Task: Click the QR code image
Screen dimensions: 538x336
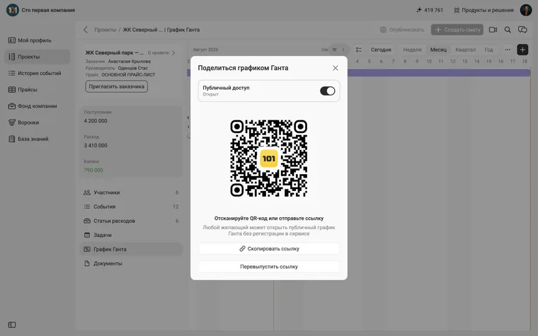Action: pos(269,158)
